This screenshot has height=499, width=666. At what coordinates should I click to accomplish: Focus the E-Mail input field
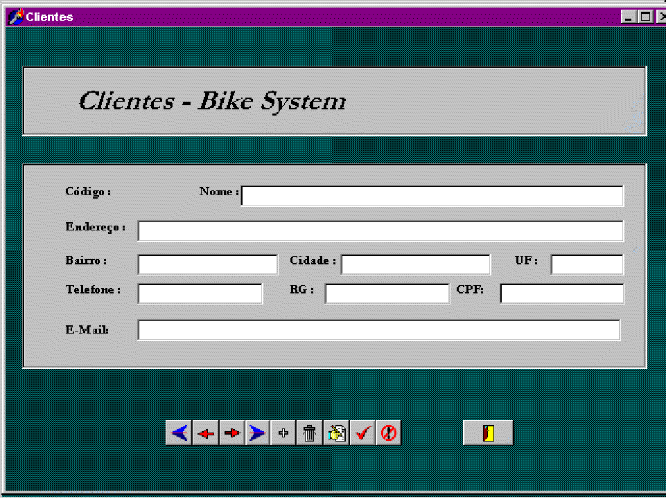(x=379, y=329)
